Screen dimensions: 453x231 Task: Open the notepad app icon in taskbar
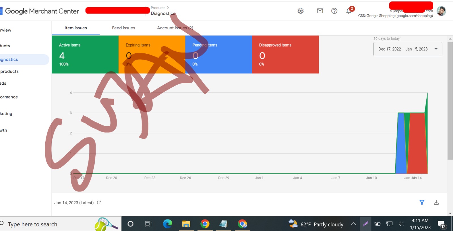click(223, 224)
